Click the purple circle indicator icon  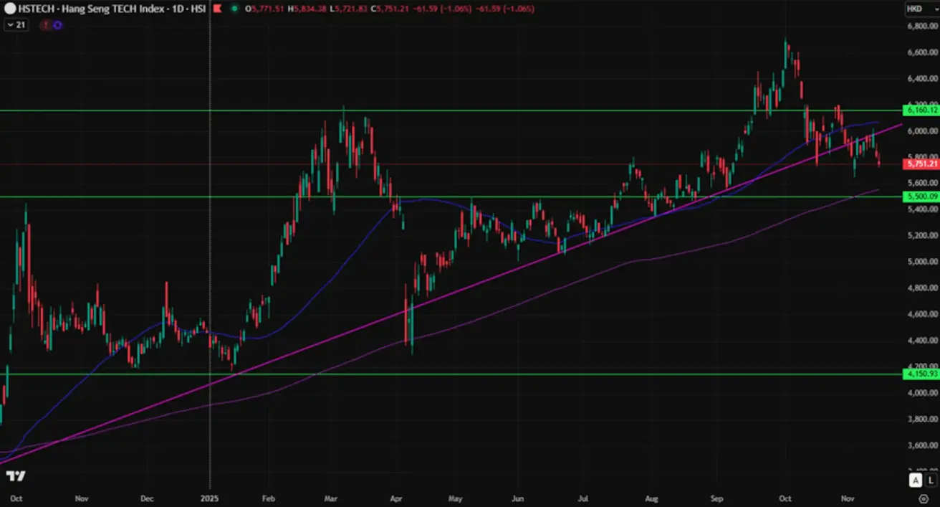[57, 24]
